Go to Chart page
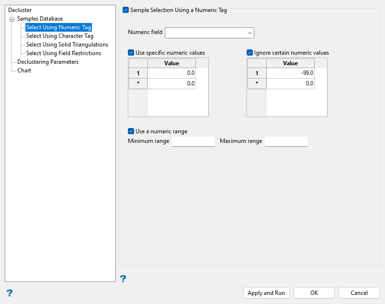 click(24, 70)
